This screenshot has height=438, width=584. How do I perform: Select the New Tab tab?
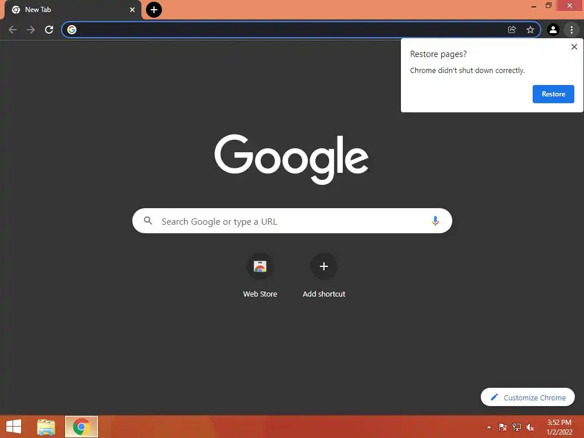pos(72,10)
